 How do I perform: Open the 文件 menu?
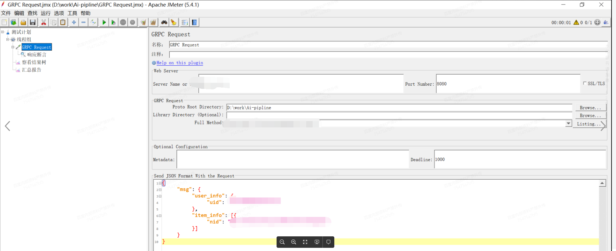pyautogui.click(x=6, y=13)
